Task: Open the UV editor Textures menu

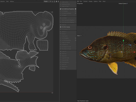Action: 12,1
